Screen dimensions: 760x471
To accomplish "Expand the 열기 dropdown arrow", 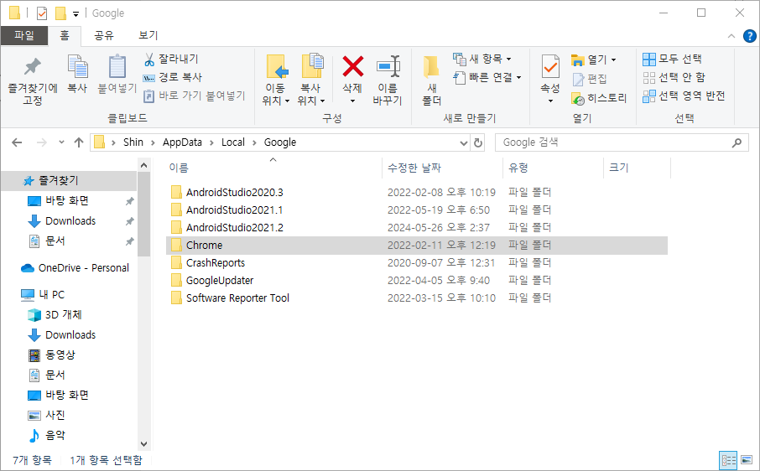I will point(614,60).
